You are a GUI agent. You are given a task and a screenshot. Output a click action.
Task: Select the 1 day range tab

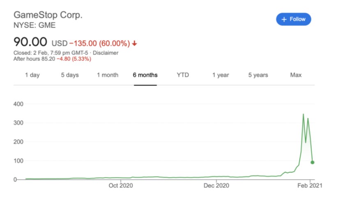(x=32, y=75)
